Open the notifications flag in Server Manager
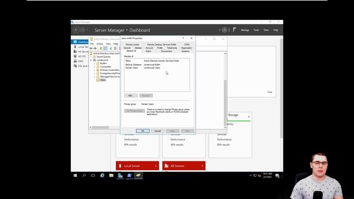 click(235, 29)
